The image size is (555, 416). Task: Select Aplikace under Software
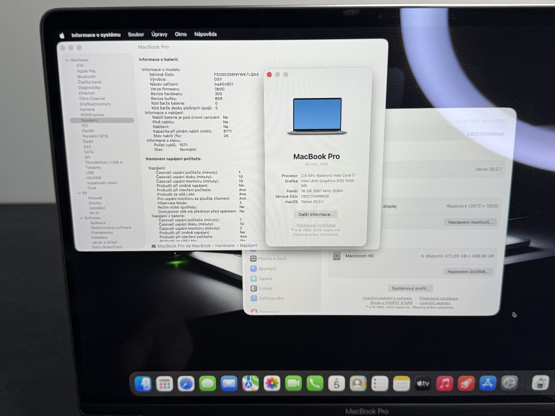coord(98,223)
